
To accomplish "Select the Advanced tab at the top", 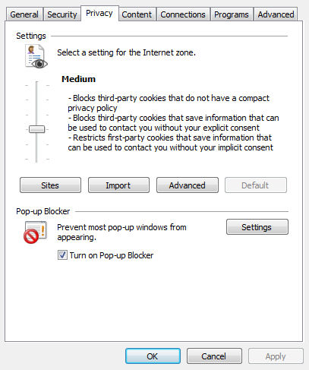I will pyautogui.click(x=276, y=14).
